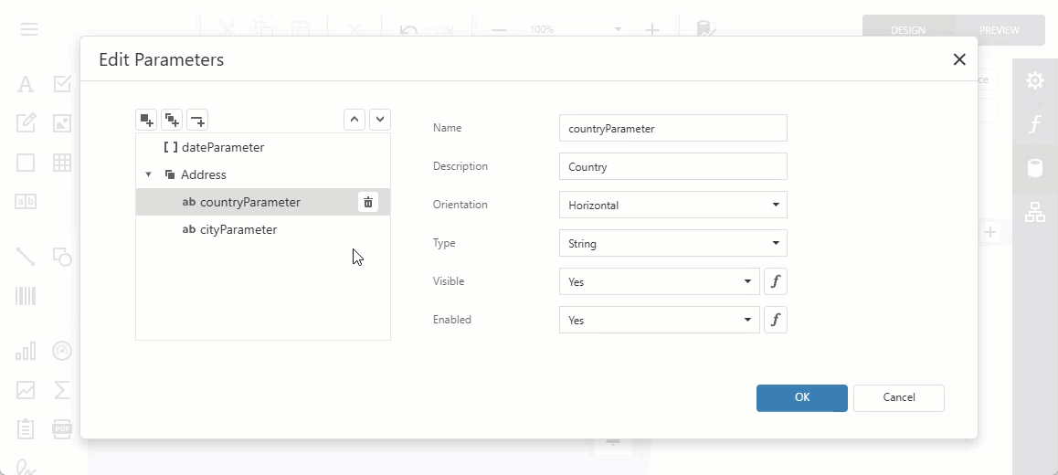Screen dimensions: 1058x475
Task: Select the Check Box tool in the toolbox
Action: (x=62, y=84)
